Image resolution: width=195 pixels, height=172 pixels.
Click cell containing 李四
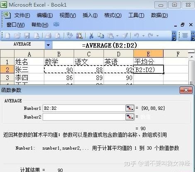(29, 78)
